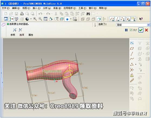Toggle annotation element display
The height and width of the screenshot is (118, 151).
pyautogui.click(x=133, y=19)
